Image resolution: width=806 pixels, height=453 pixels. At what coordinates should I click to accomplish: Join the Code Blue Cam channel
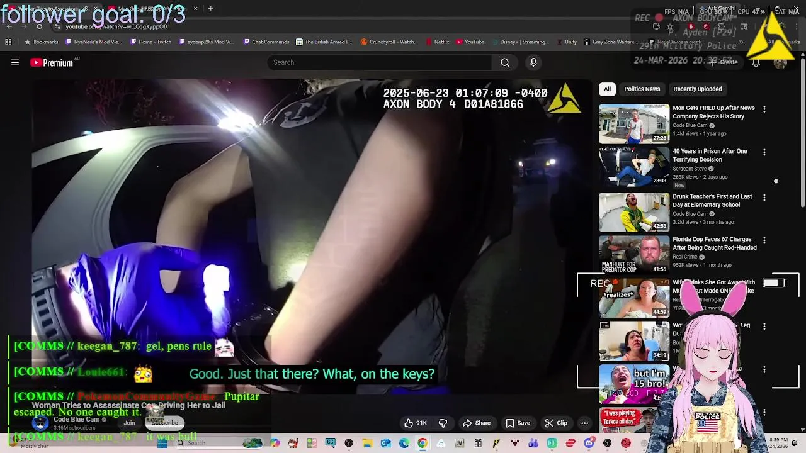click(129, 423)
